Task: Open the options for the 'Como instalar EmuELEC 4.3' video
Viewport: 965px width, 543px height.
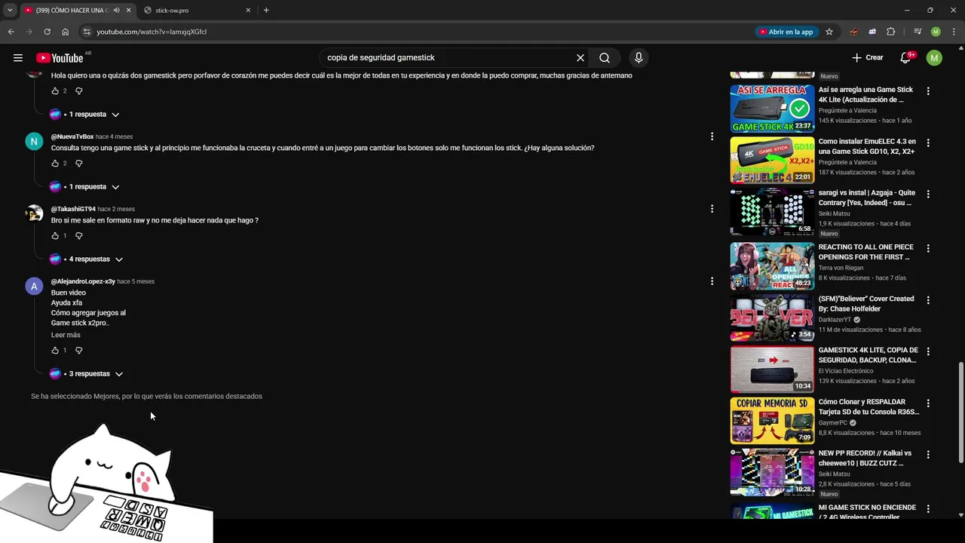Action: [x=928, y=143]
